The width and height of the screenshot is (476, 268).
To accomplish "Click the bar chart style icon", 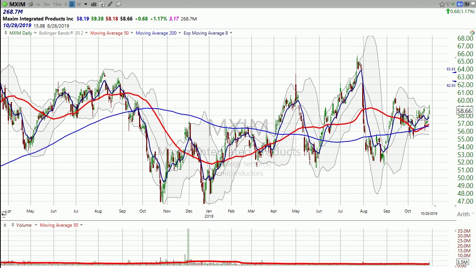I will tap(94, 4).
